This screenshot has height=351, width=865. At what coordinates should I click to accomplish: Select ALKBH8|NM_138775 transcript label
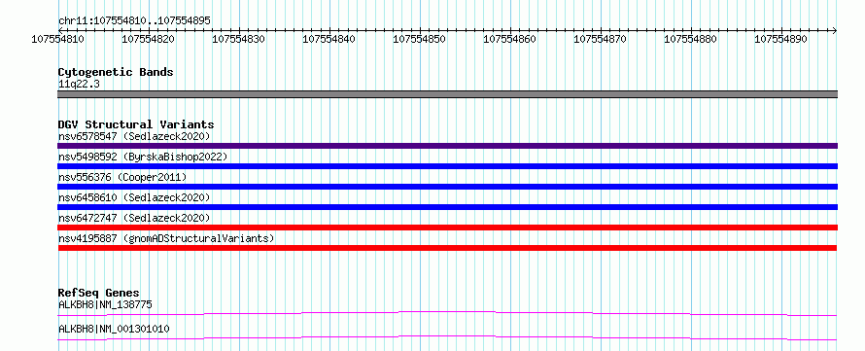click(105, 304)
